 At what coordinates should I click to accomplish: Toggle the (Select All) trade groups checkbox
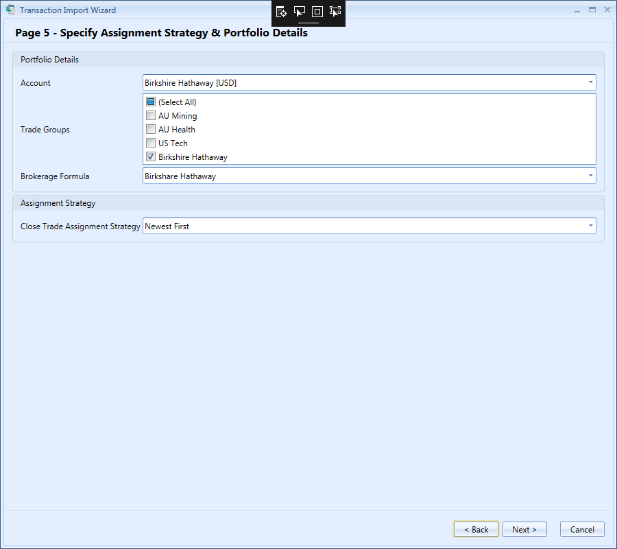point(151,102)
